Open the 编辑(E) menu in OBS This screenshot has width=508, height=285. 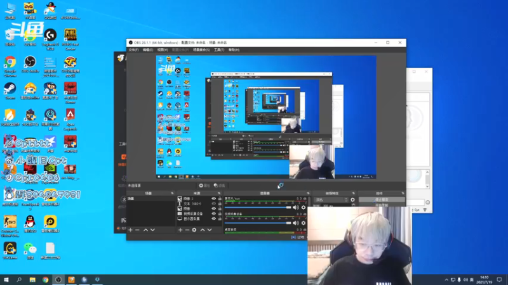coord(148,50)
